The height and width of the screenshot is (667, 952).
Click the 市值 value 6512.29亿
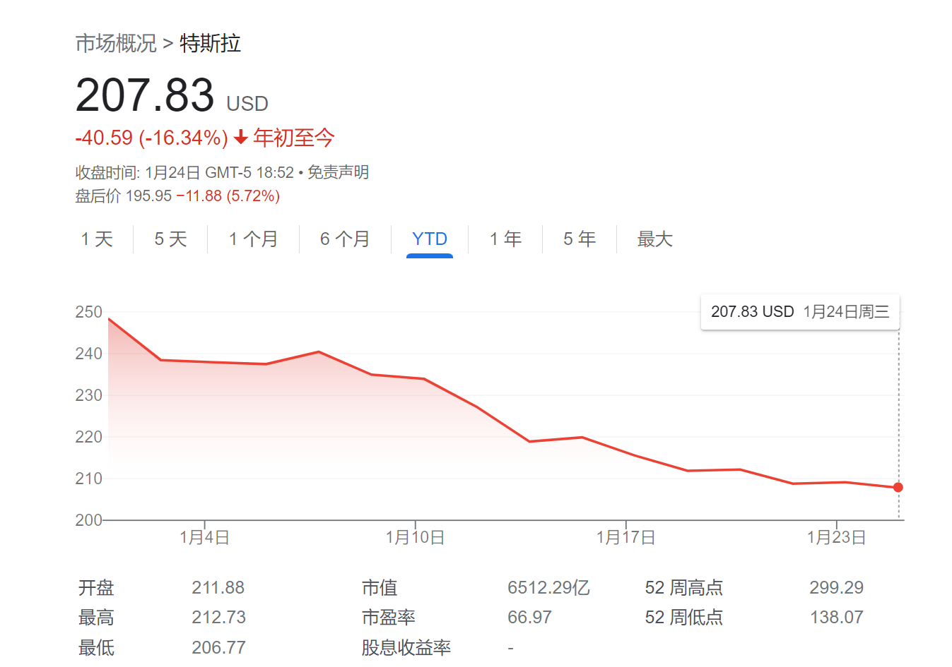point(548,587)
